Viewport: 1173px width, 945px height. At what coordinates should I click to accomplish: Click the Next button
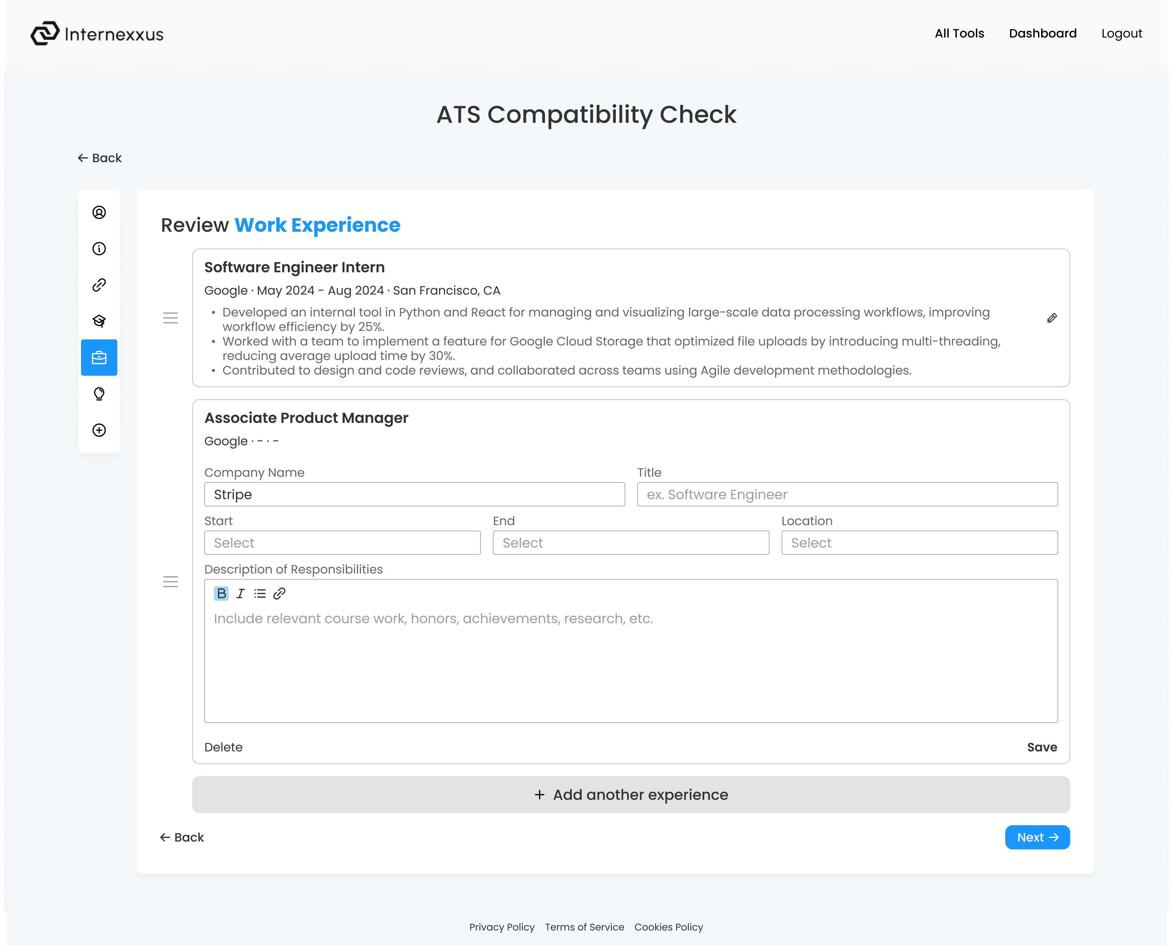coord(1038,837)
